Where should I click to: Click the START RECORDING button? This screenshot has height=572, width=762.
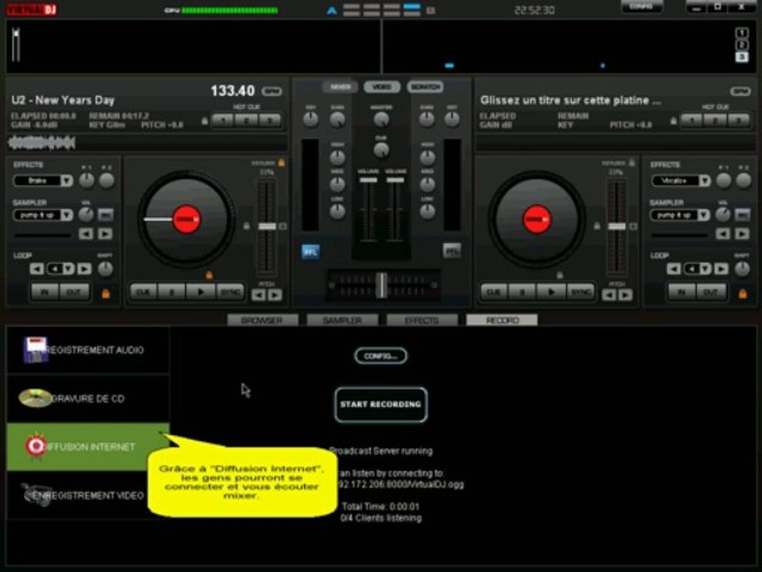pos(381,404)
